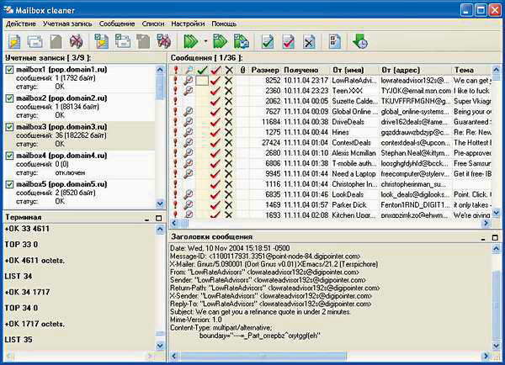Open the Помощь menu
Screen dimensions: 505x365
click(224, 24)
